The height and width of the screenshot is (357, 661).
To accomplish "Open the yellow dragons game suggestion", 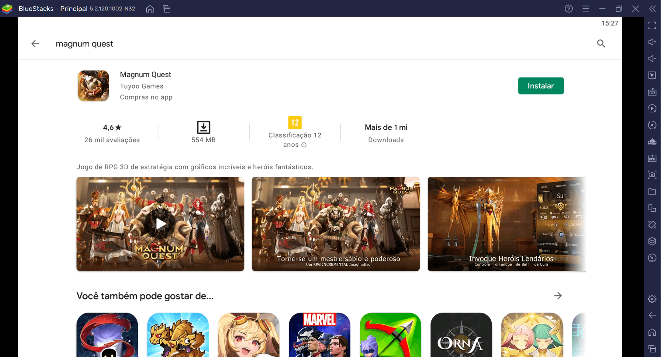I will (178, 335).
